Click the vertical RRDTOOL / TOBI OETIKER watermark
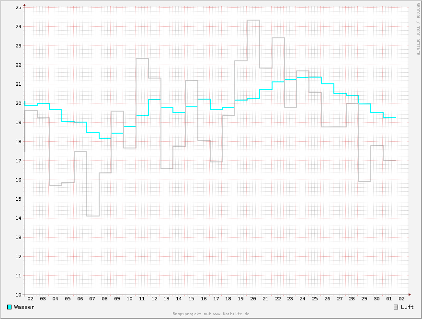 [x=417, y=29]
